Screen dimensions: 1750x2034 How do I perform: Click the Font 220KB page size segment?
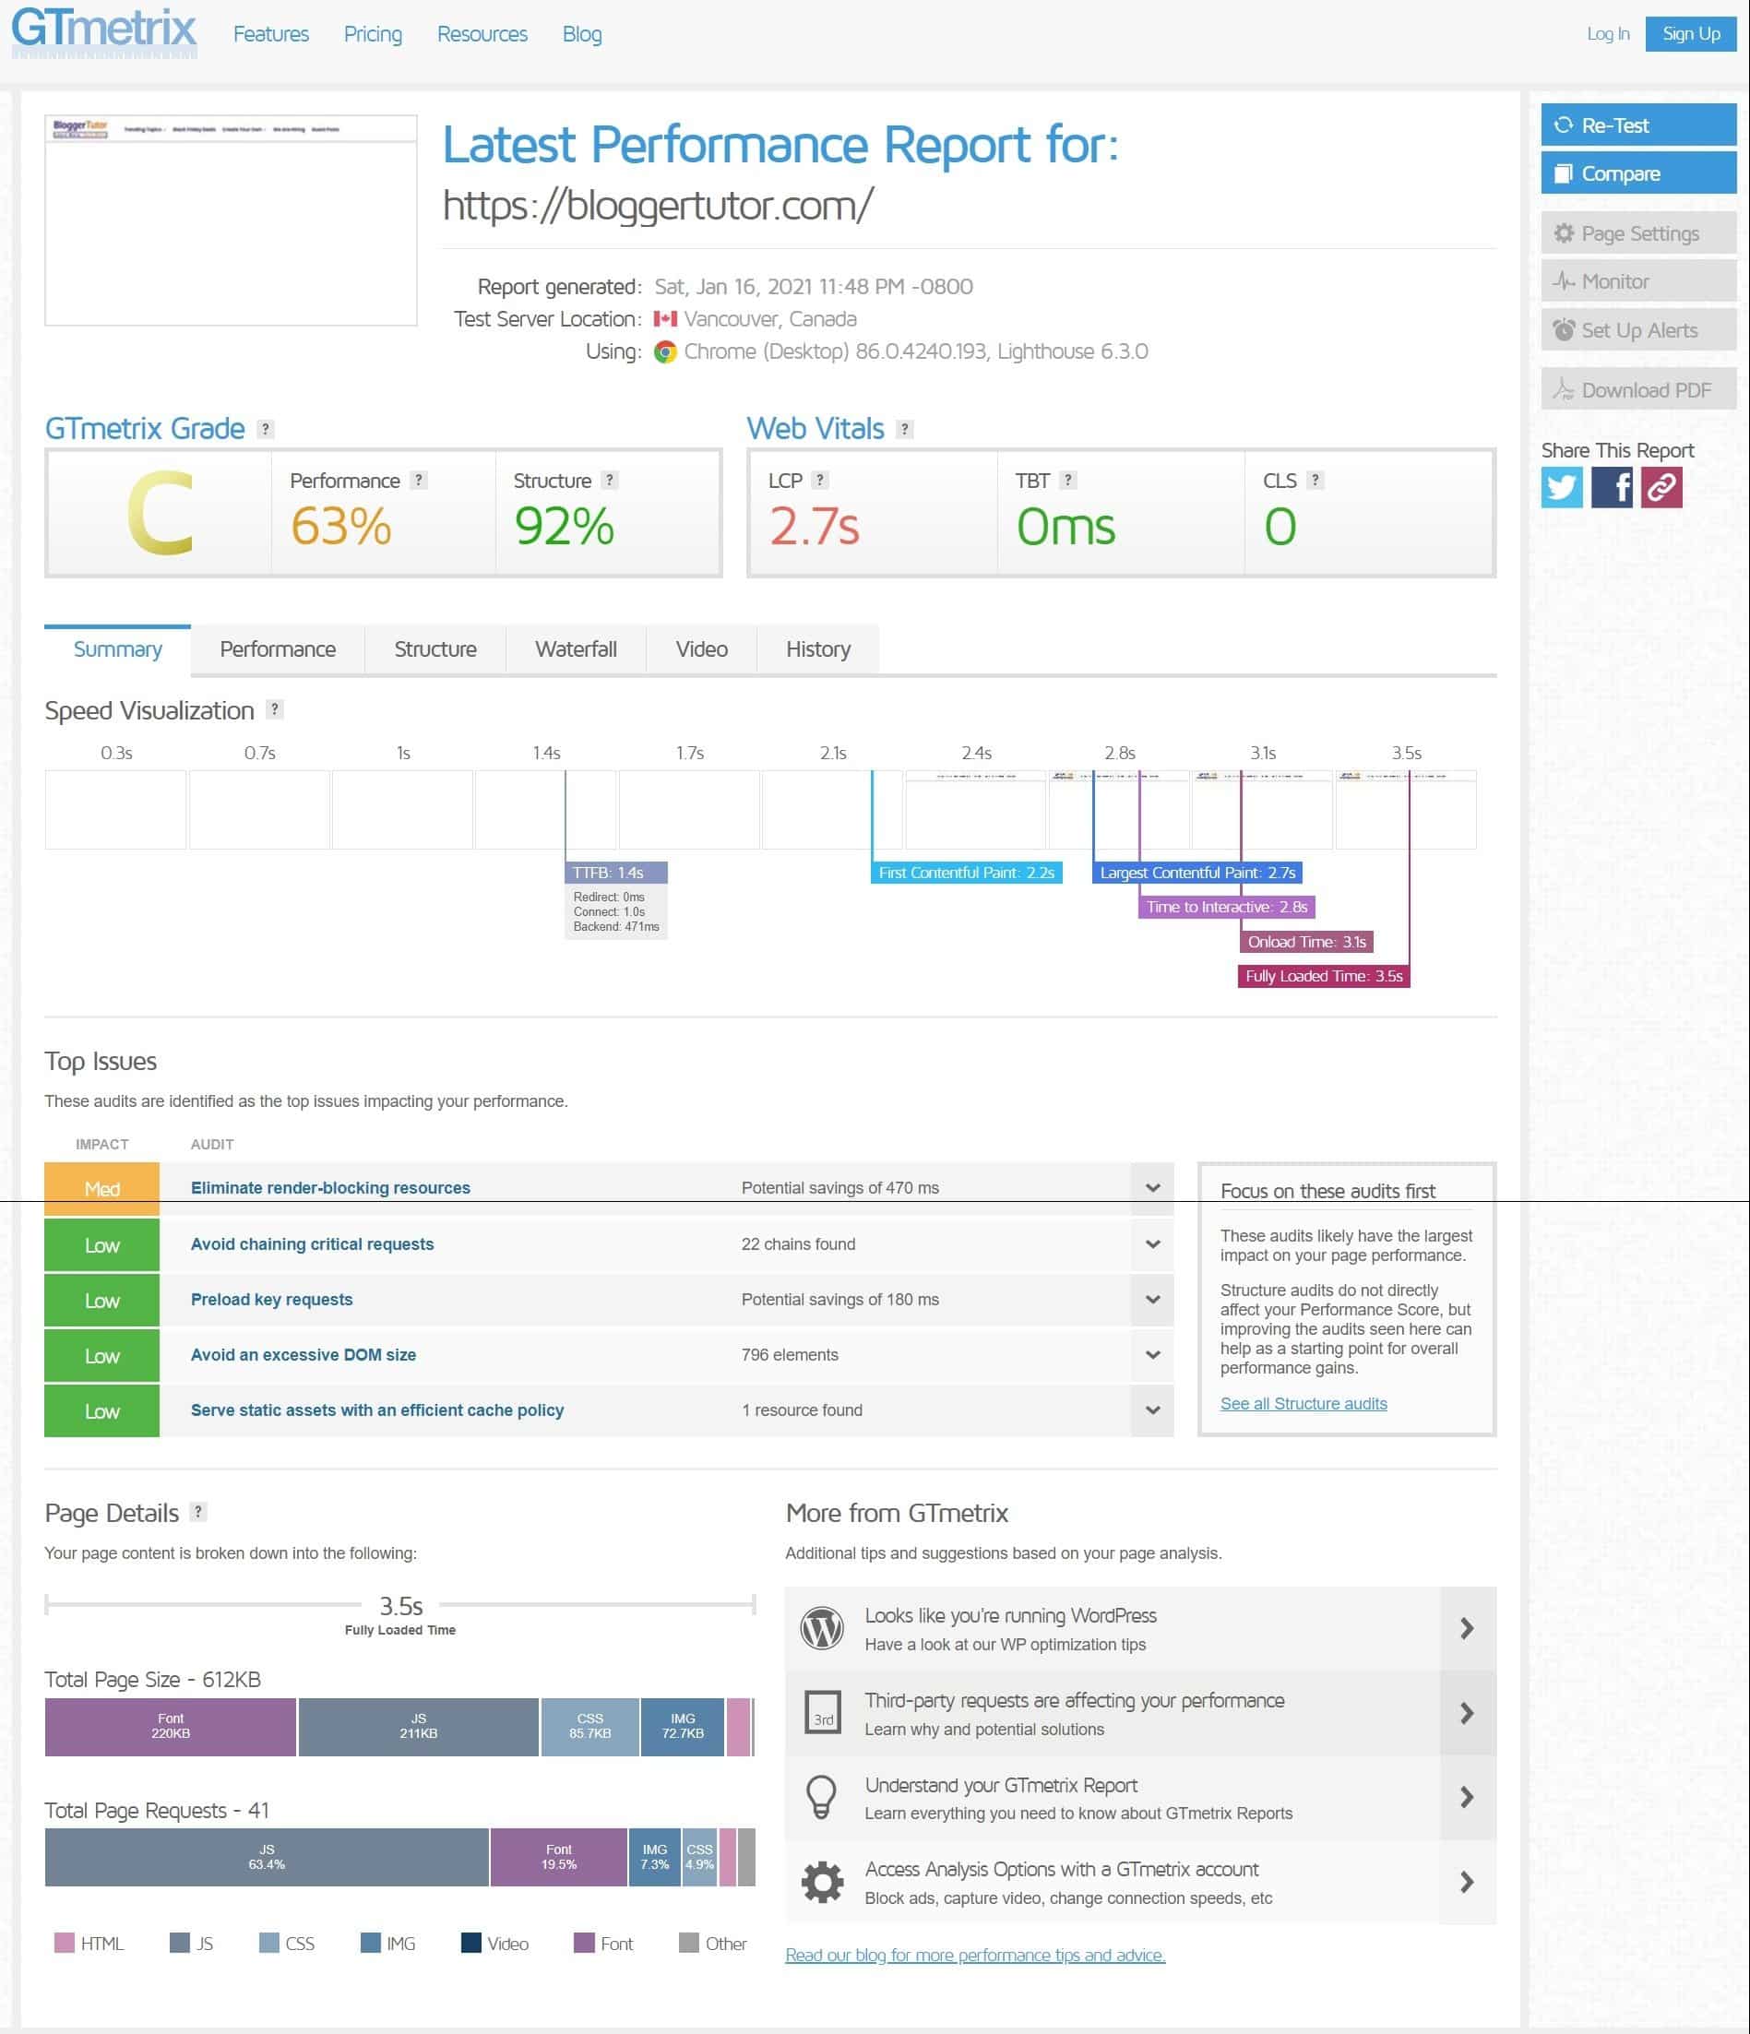(171, 1726)
